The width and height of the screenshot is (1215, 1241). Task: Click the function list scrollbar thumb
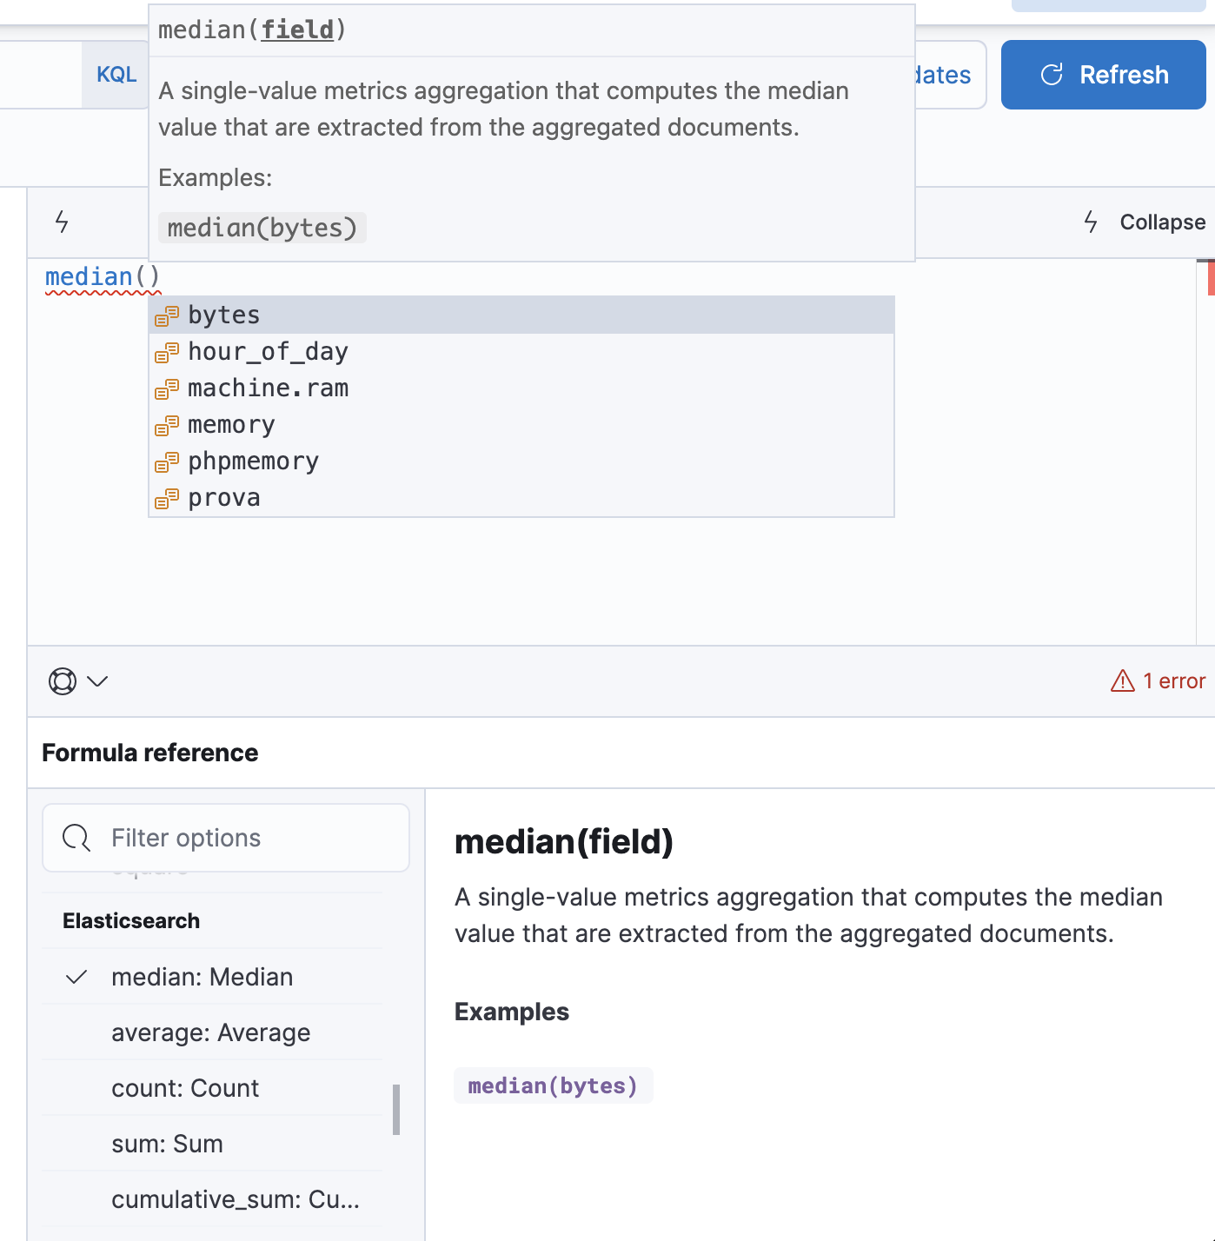point(396,1109)
